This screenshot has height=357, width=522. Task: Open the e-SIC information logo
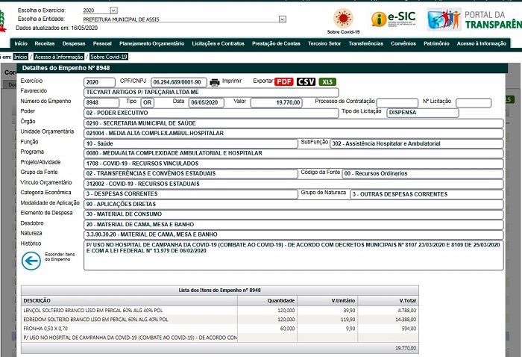click(393, 19)
